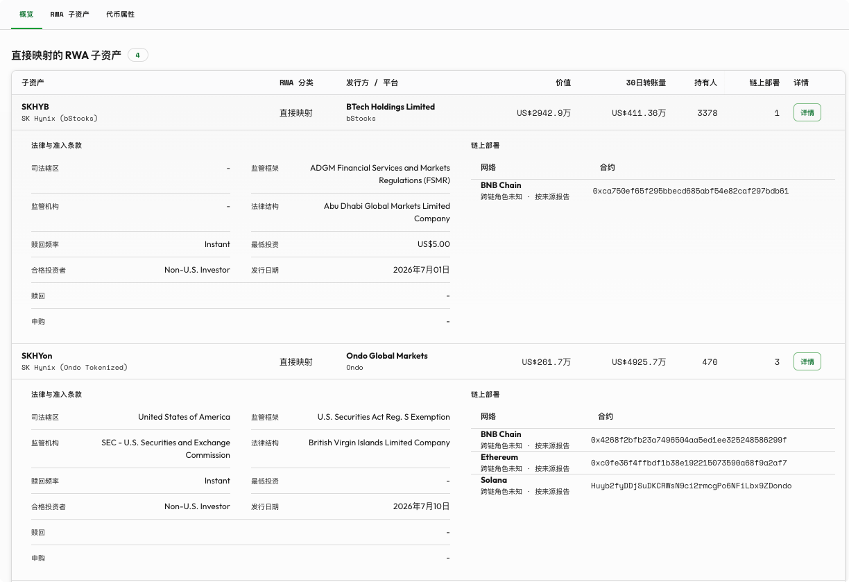Click issue date 2026年7月10日
849x582 pixels.
pos(421,506)
